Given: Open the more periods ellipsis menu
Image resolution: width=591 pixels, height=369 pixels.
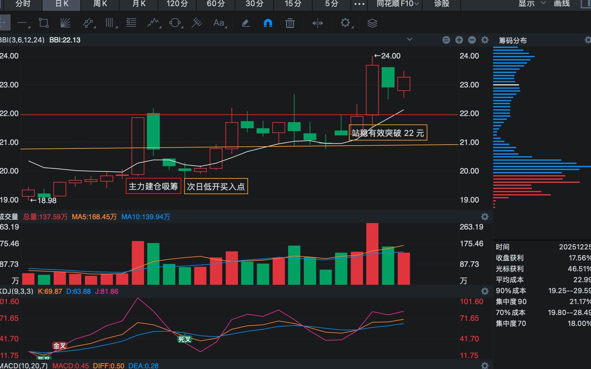Looking at the screenshot, I should click(x=359, y=4).
